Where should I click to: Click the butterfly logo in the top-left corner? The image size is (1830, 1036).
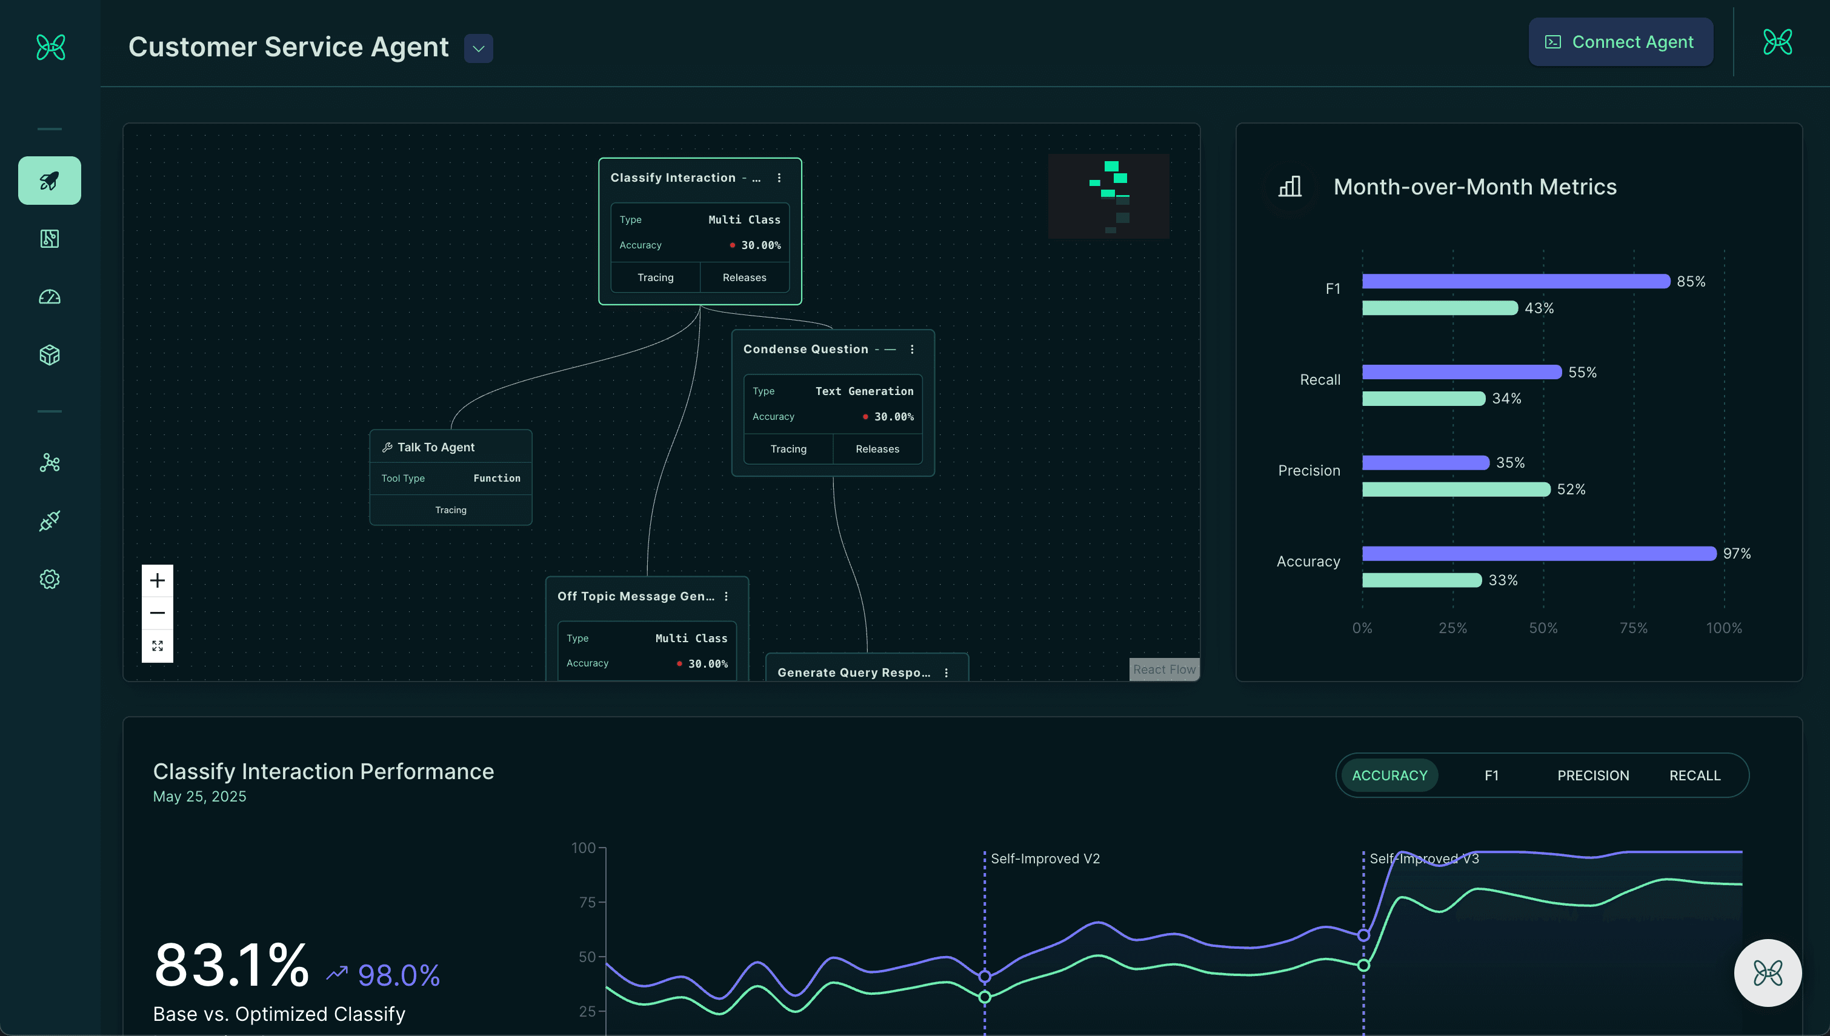click(x=49, y=47)
